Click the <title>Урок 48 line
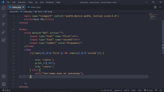Image resolution: width=164 pixels, height=92 pixels. coord(39,19)
